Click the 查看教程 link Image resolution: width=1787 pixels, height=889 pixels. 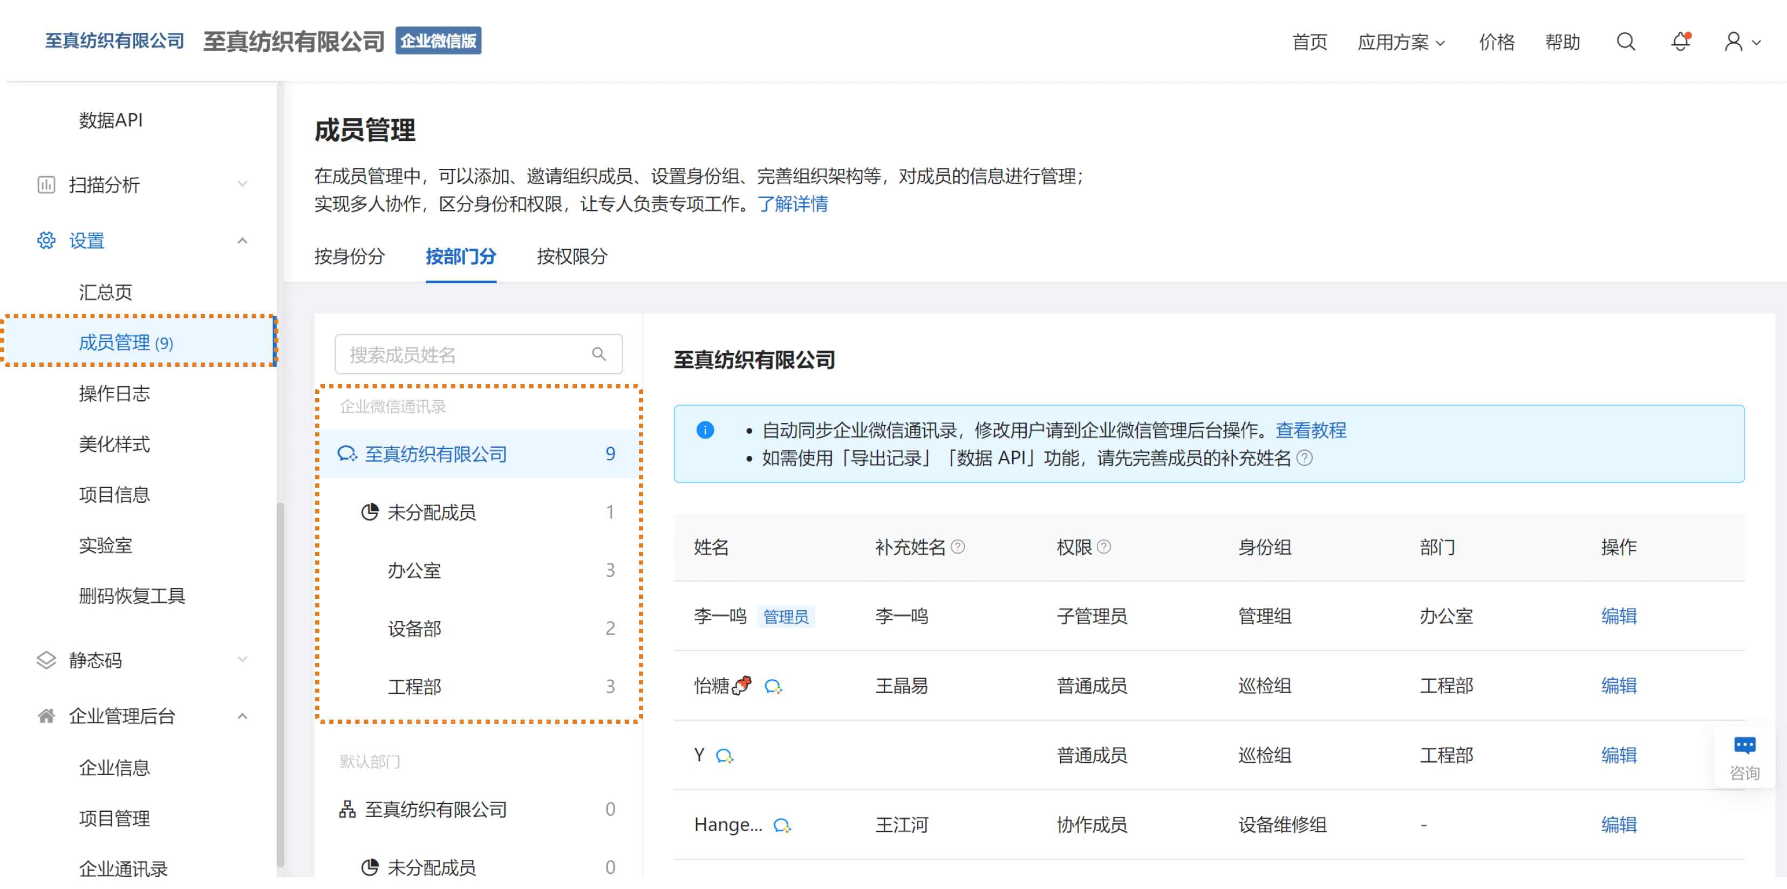pos(1311,430)
